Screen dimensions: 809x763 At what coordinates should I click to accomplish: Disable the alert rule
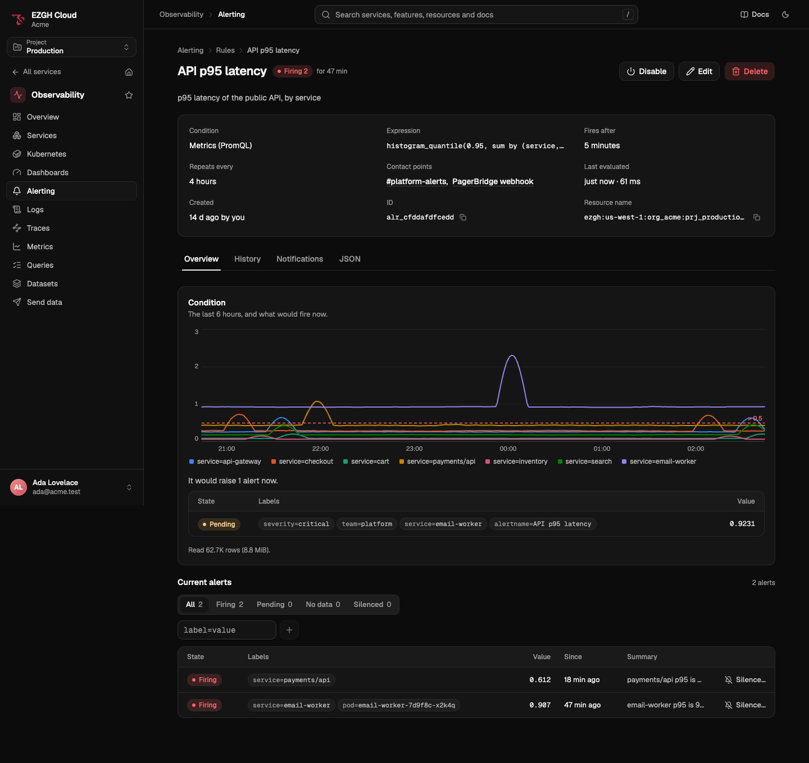click(647, 71)
